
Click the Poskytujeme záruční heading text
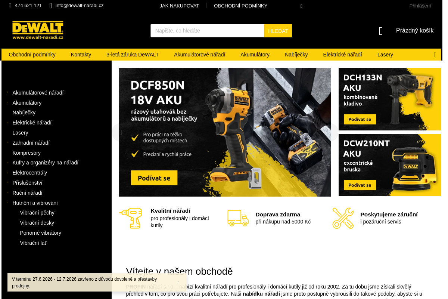(x=389, y=215)
